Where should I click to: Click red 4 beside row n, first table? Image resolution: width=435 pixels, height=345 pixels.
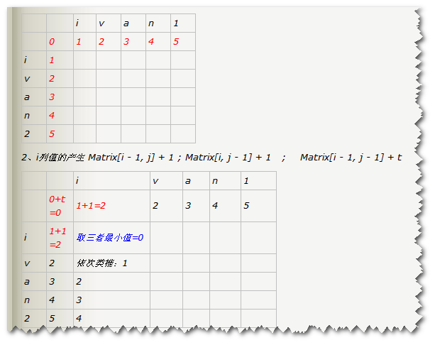pyautogui.click(x=52, y=115)
